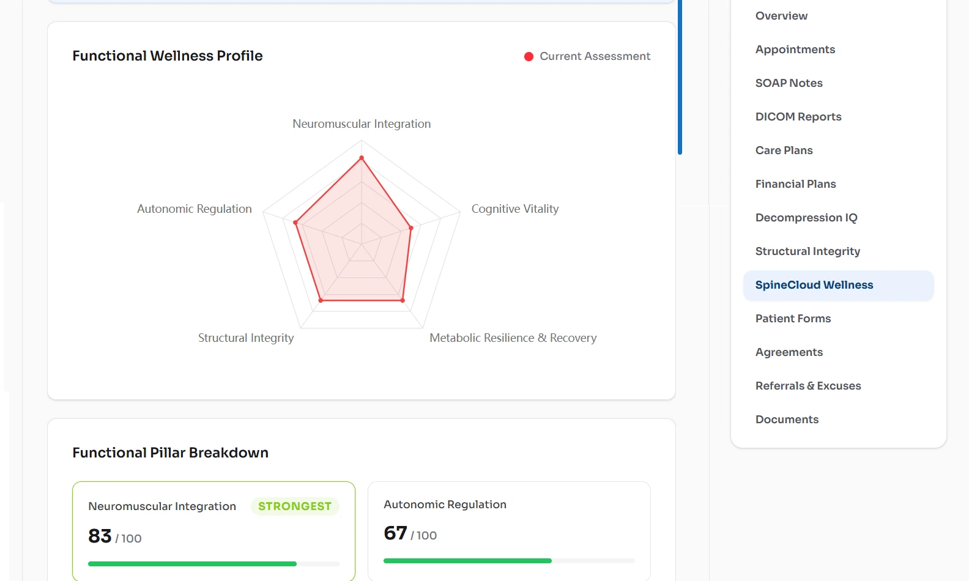Viewport: 969px width, 581px height.
Task: Click the Neuromuscular Integration radar data point
Action: tap(362, 158)
